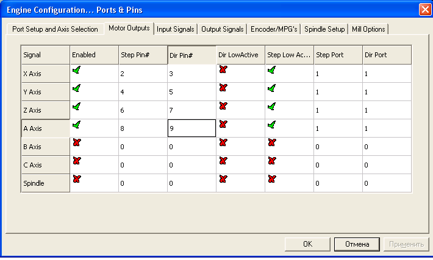
Task: Enable the C Axis motor output
Action: click(77, 161)
